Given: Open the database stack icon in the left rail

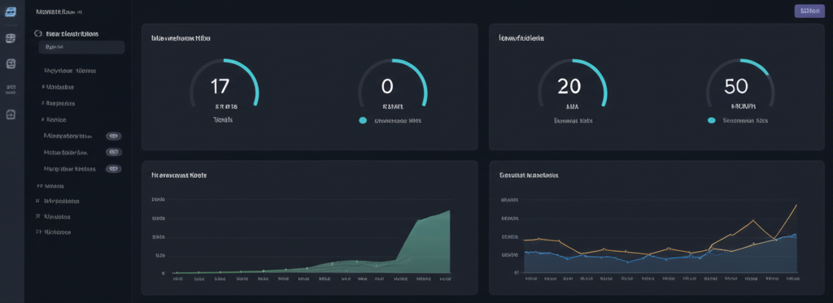Looking at the screenshot, I should 10,38.
